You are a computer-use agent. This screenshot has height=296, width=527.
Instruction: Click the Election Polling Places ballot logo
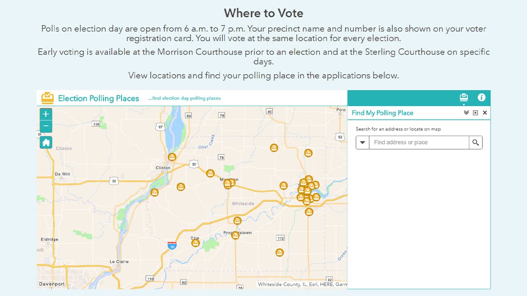tap(47, 98)
